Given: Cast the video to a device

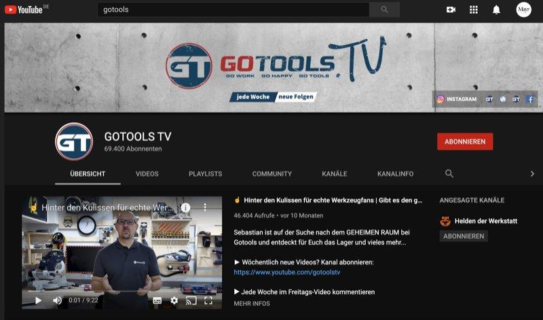Looking at the screenshot, I should tap(191, 300).
